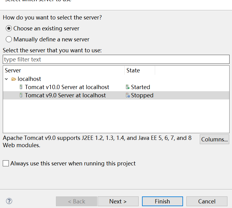This screenshot has width=232, height=208.
Task: Click the localhost folder icon
Action: [x=14, y=79]
